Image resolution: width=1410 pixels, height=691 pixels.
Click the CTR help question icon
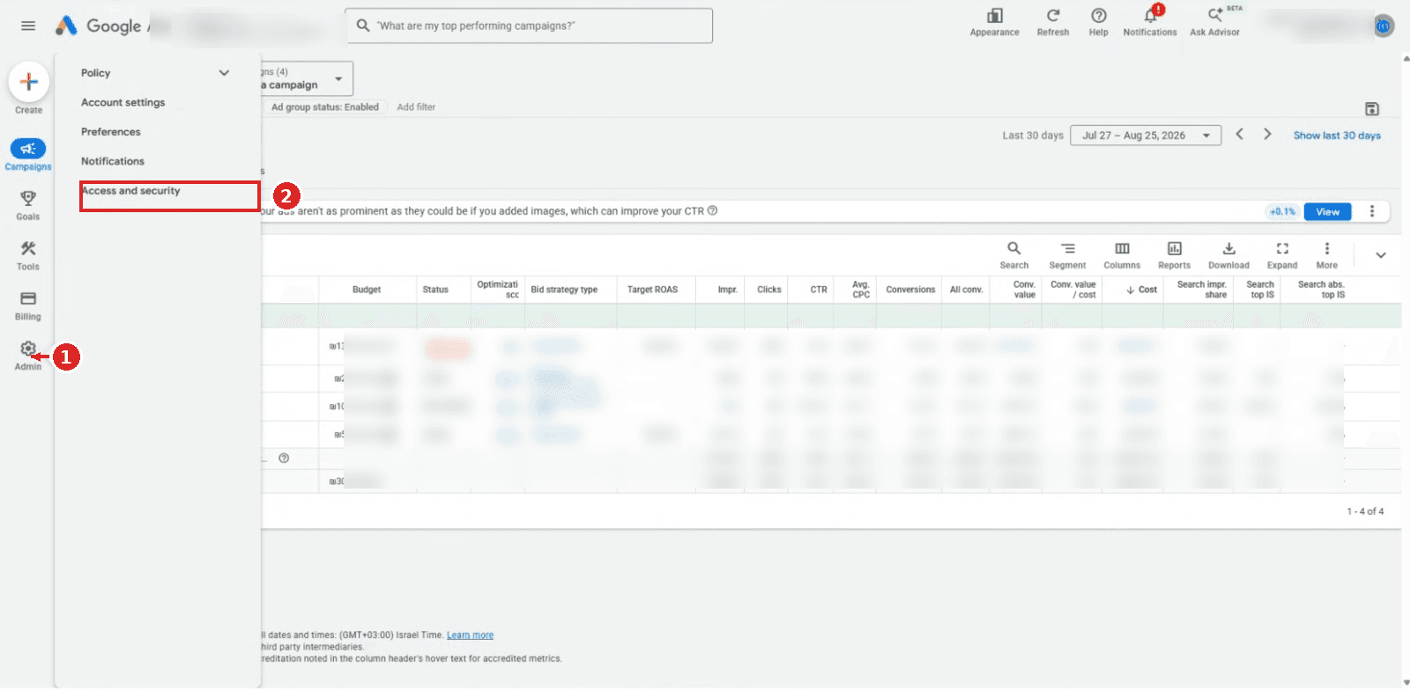click(712, 210)
